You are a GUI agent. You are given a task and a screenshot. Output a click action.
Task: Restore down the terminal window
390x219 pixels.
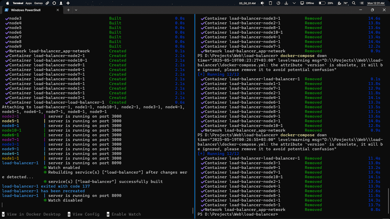pyautogui.click(x=372, y=10)
